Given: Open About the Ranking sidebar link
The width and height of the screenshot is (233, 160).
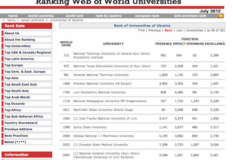Looking at the screenshot, I should 27,40.
